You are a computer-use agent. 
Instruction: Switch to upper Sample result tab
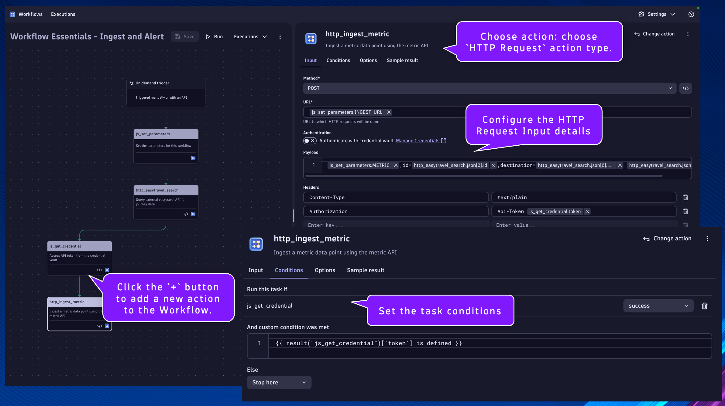coord(402,60)
